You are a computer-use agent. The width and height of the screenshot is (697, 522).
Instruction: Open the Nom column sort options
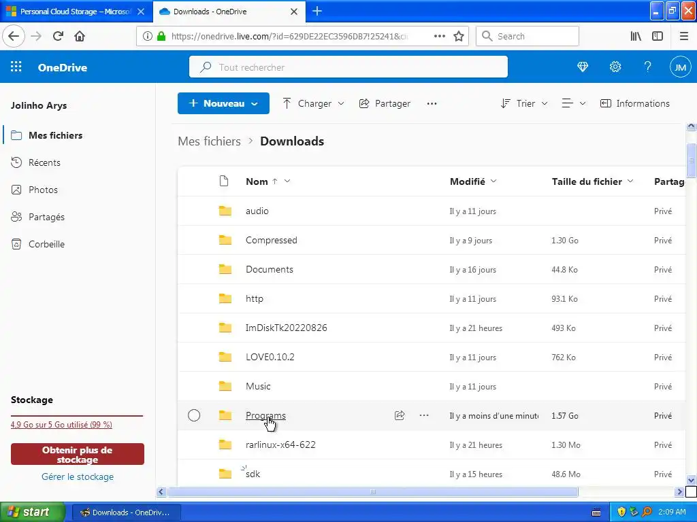click(x=287, y=181)
